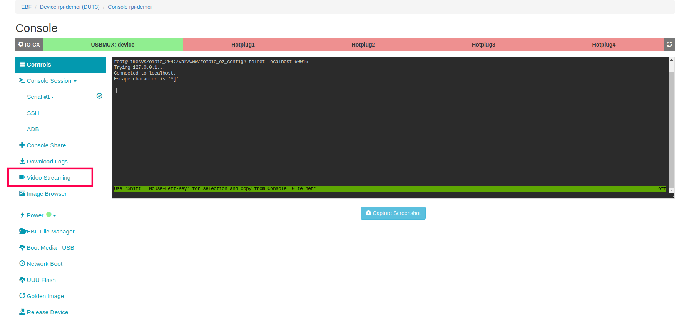Click the IO-CX gear button

coord(29,45)
